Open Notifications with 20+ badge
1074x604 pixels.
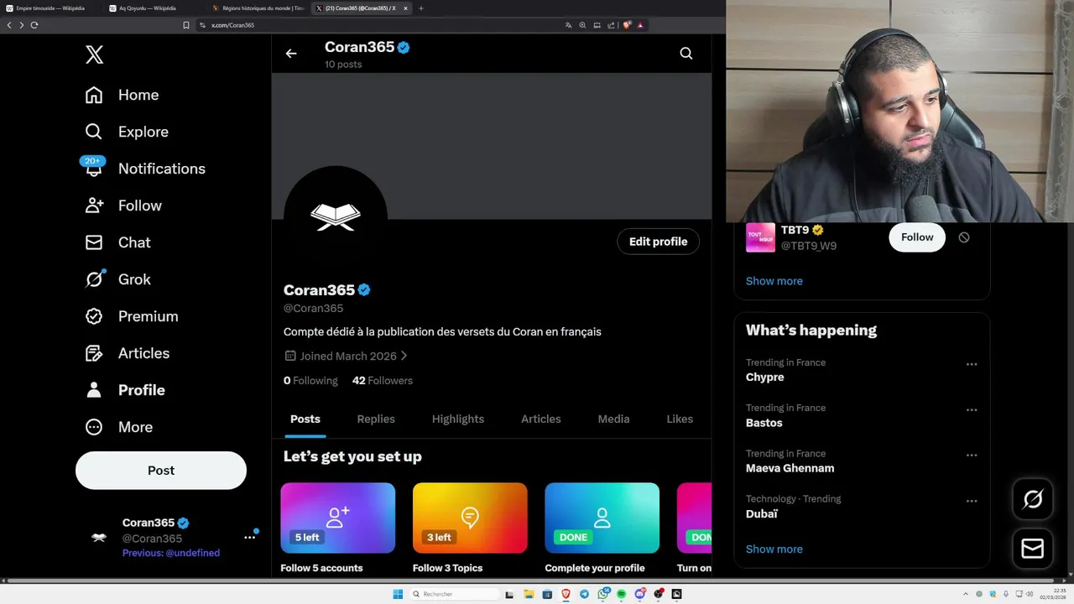pos(144,169)
